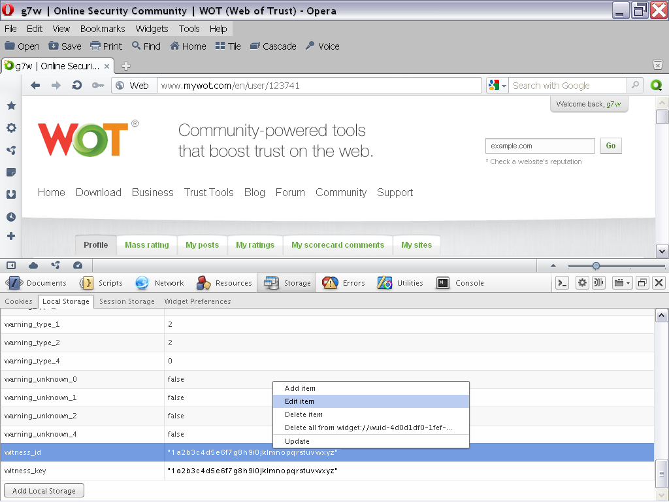Open the Bookmarks menu
This screenshot has height=502, width=669.
[x=103, y=29]
